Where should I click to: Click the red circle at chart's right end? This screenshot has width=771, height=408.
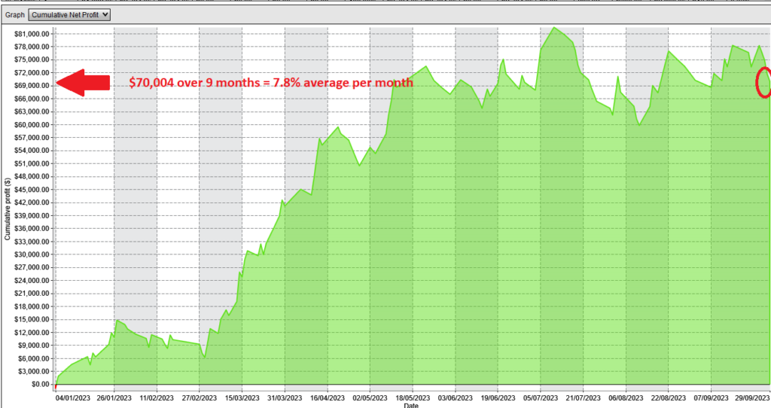pos(764,82)
